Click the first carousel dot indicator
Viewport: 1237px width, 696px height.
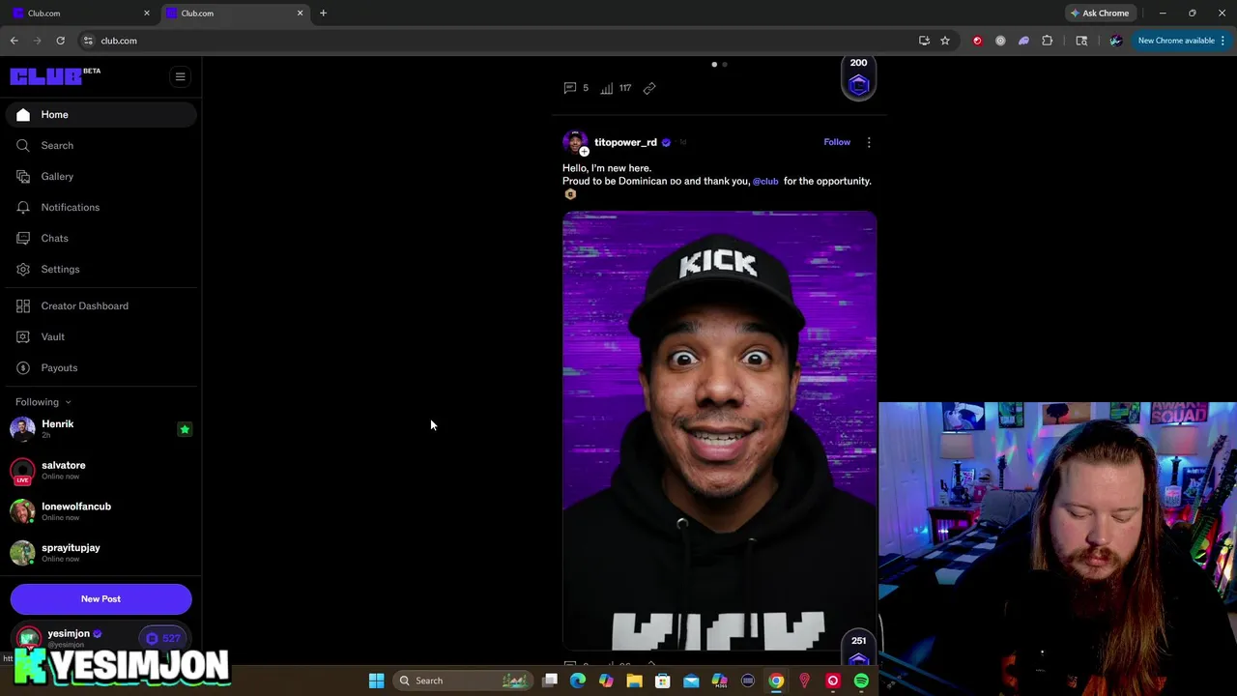pyautogui.click(x=714, y=65)
